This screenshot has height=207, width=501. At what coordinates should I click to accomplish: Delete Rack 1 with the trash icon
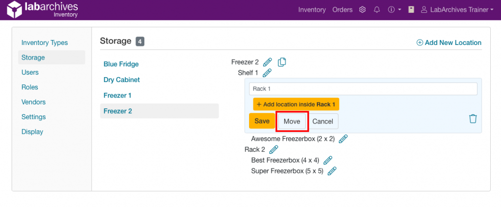click(x=473, y=119)
